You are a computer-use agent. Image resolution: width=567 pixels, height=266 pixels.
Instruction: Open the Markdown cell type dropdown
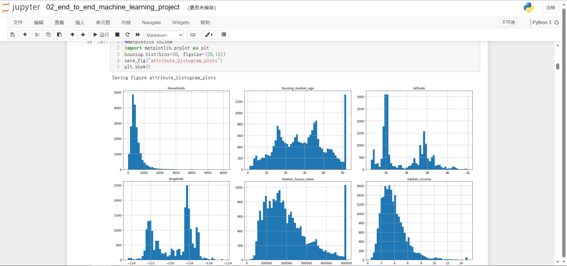(164, 35)
